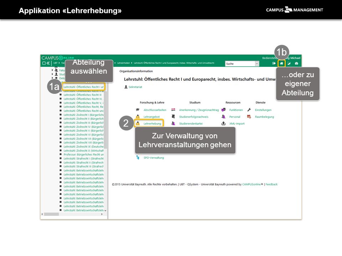This screenshot has height=256, width=342.
Task: Click the icon beside Lehrerhebung
Action: 138,123
